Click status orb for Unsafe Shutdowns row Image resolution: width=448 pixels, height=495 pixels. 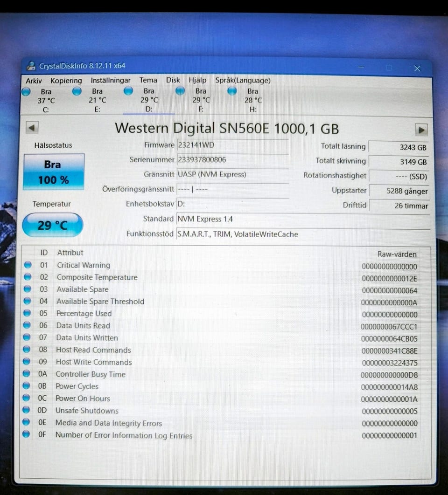tap(26, 410)
